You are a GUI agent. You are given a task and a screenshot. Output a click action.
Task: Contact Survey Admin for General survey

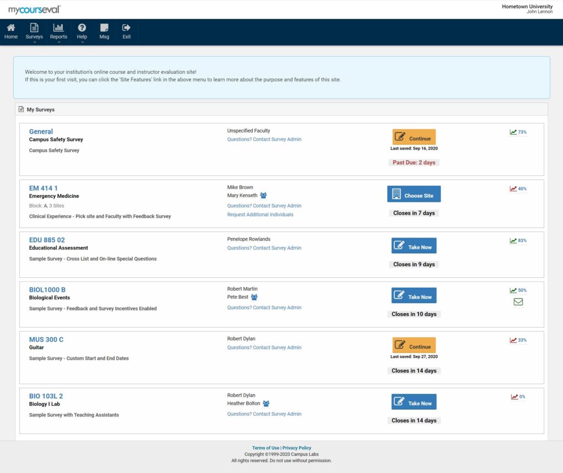point(264,139)
